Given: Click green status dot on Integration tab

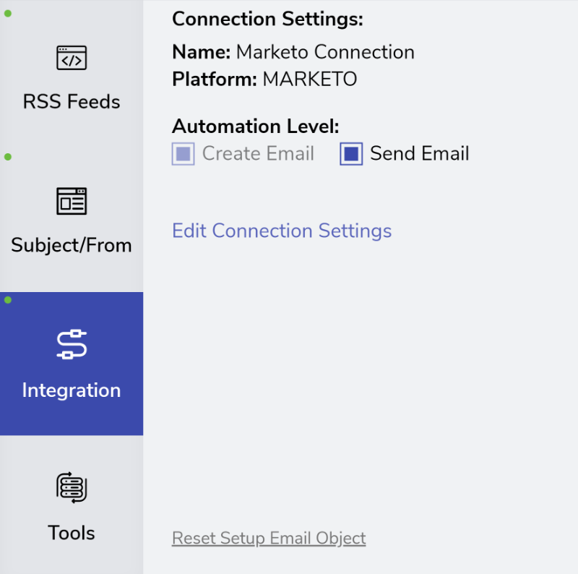Looking at the screenshot, I should point(8,300).
